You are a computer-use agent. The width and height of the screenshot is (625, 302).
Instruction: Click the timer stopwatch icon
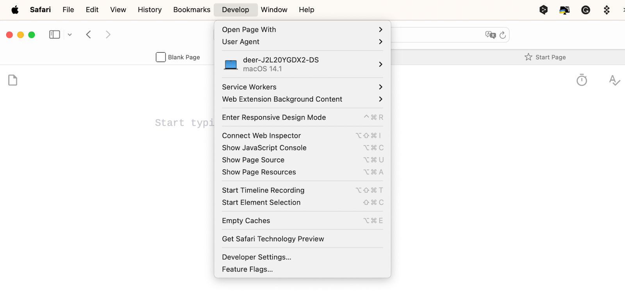coord(582,80)
